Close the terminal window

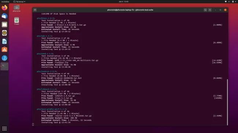(226, 10)
